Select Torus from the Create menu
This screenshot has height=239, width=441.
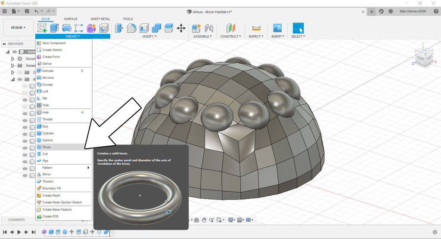47,147
